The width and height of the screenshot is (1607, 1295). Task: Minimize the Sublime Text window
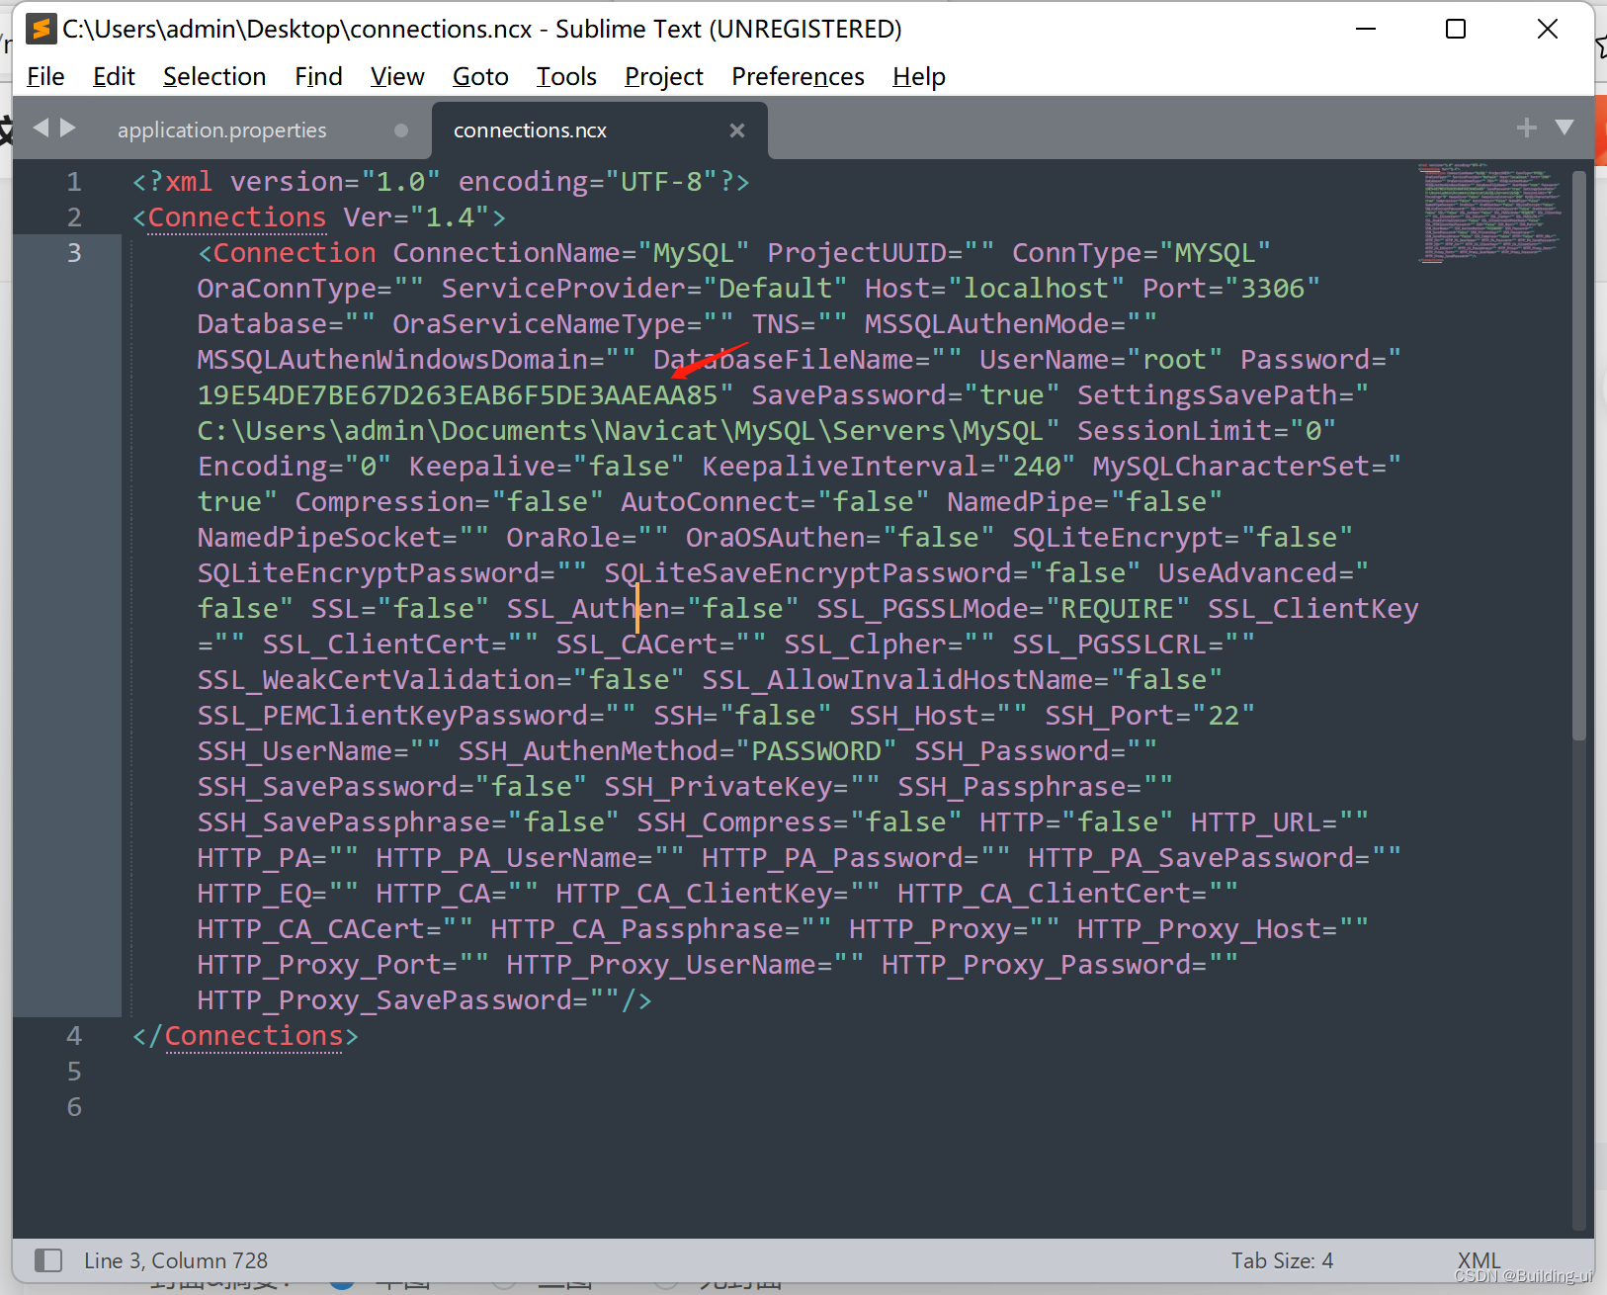pyautogui.click(x=1366, y=29)
